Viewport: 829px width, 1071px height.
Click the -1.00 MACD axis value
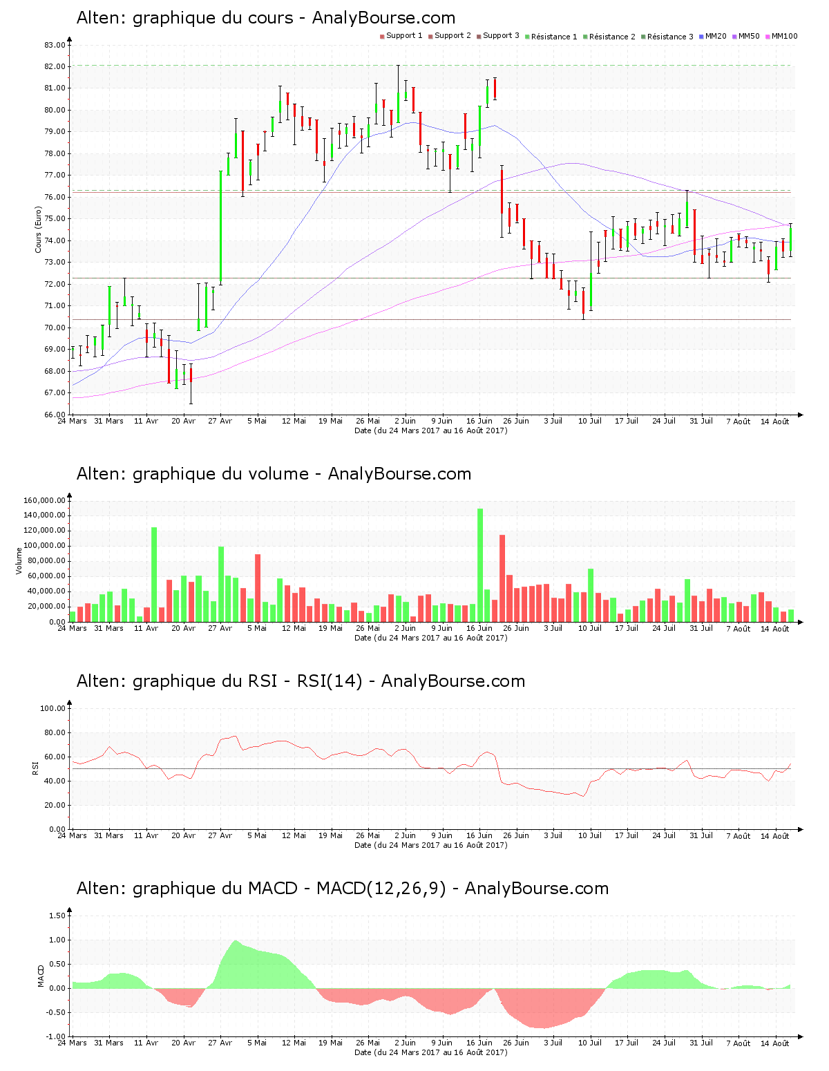click(56, 1036)
